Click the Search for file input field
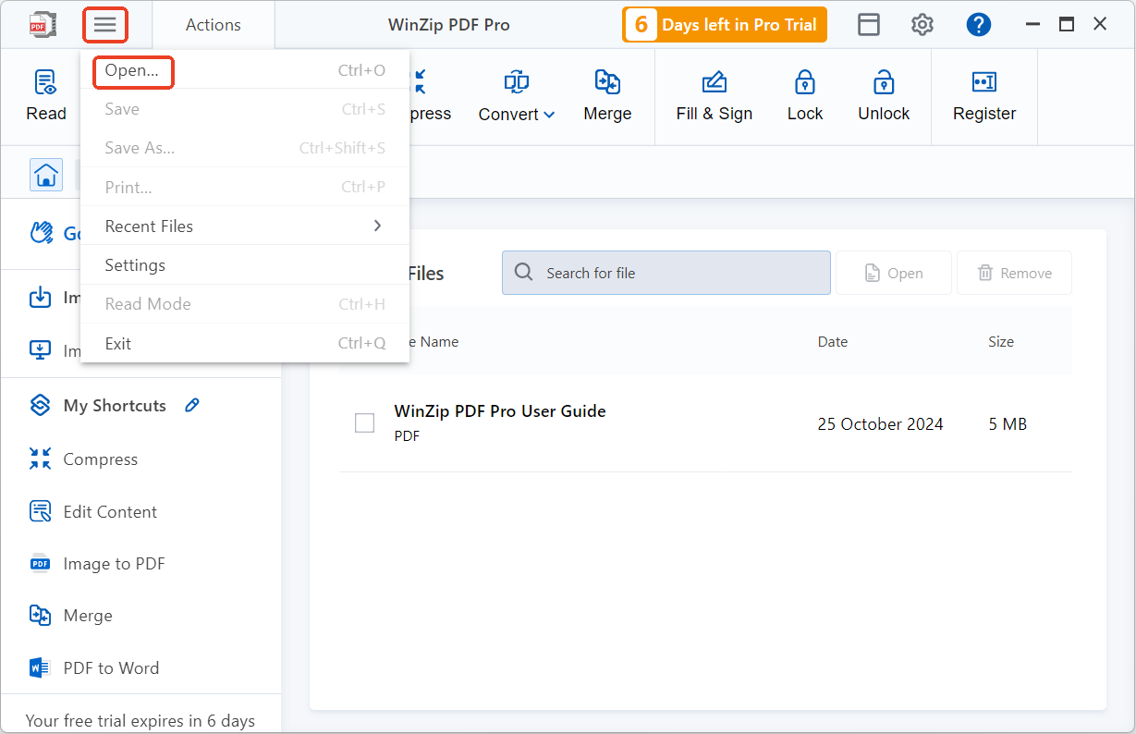 tap(666, 272)
